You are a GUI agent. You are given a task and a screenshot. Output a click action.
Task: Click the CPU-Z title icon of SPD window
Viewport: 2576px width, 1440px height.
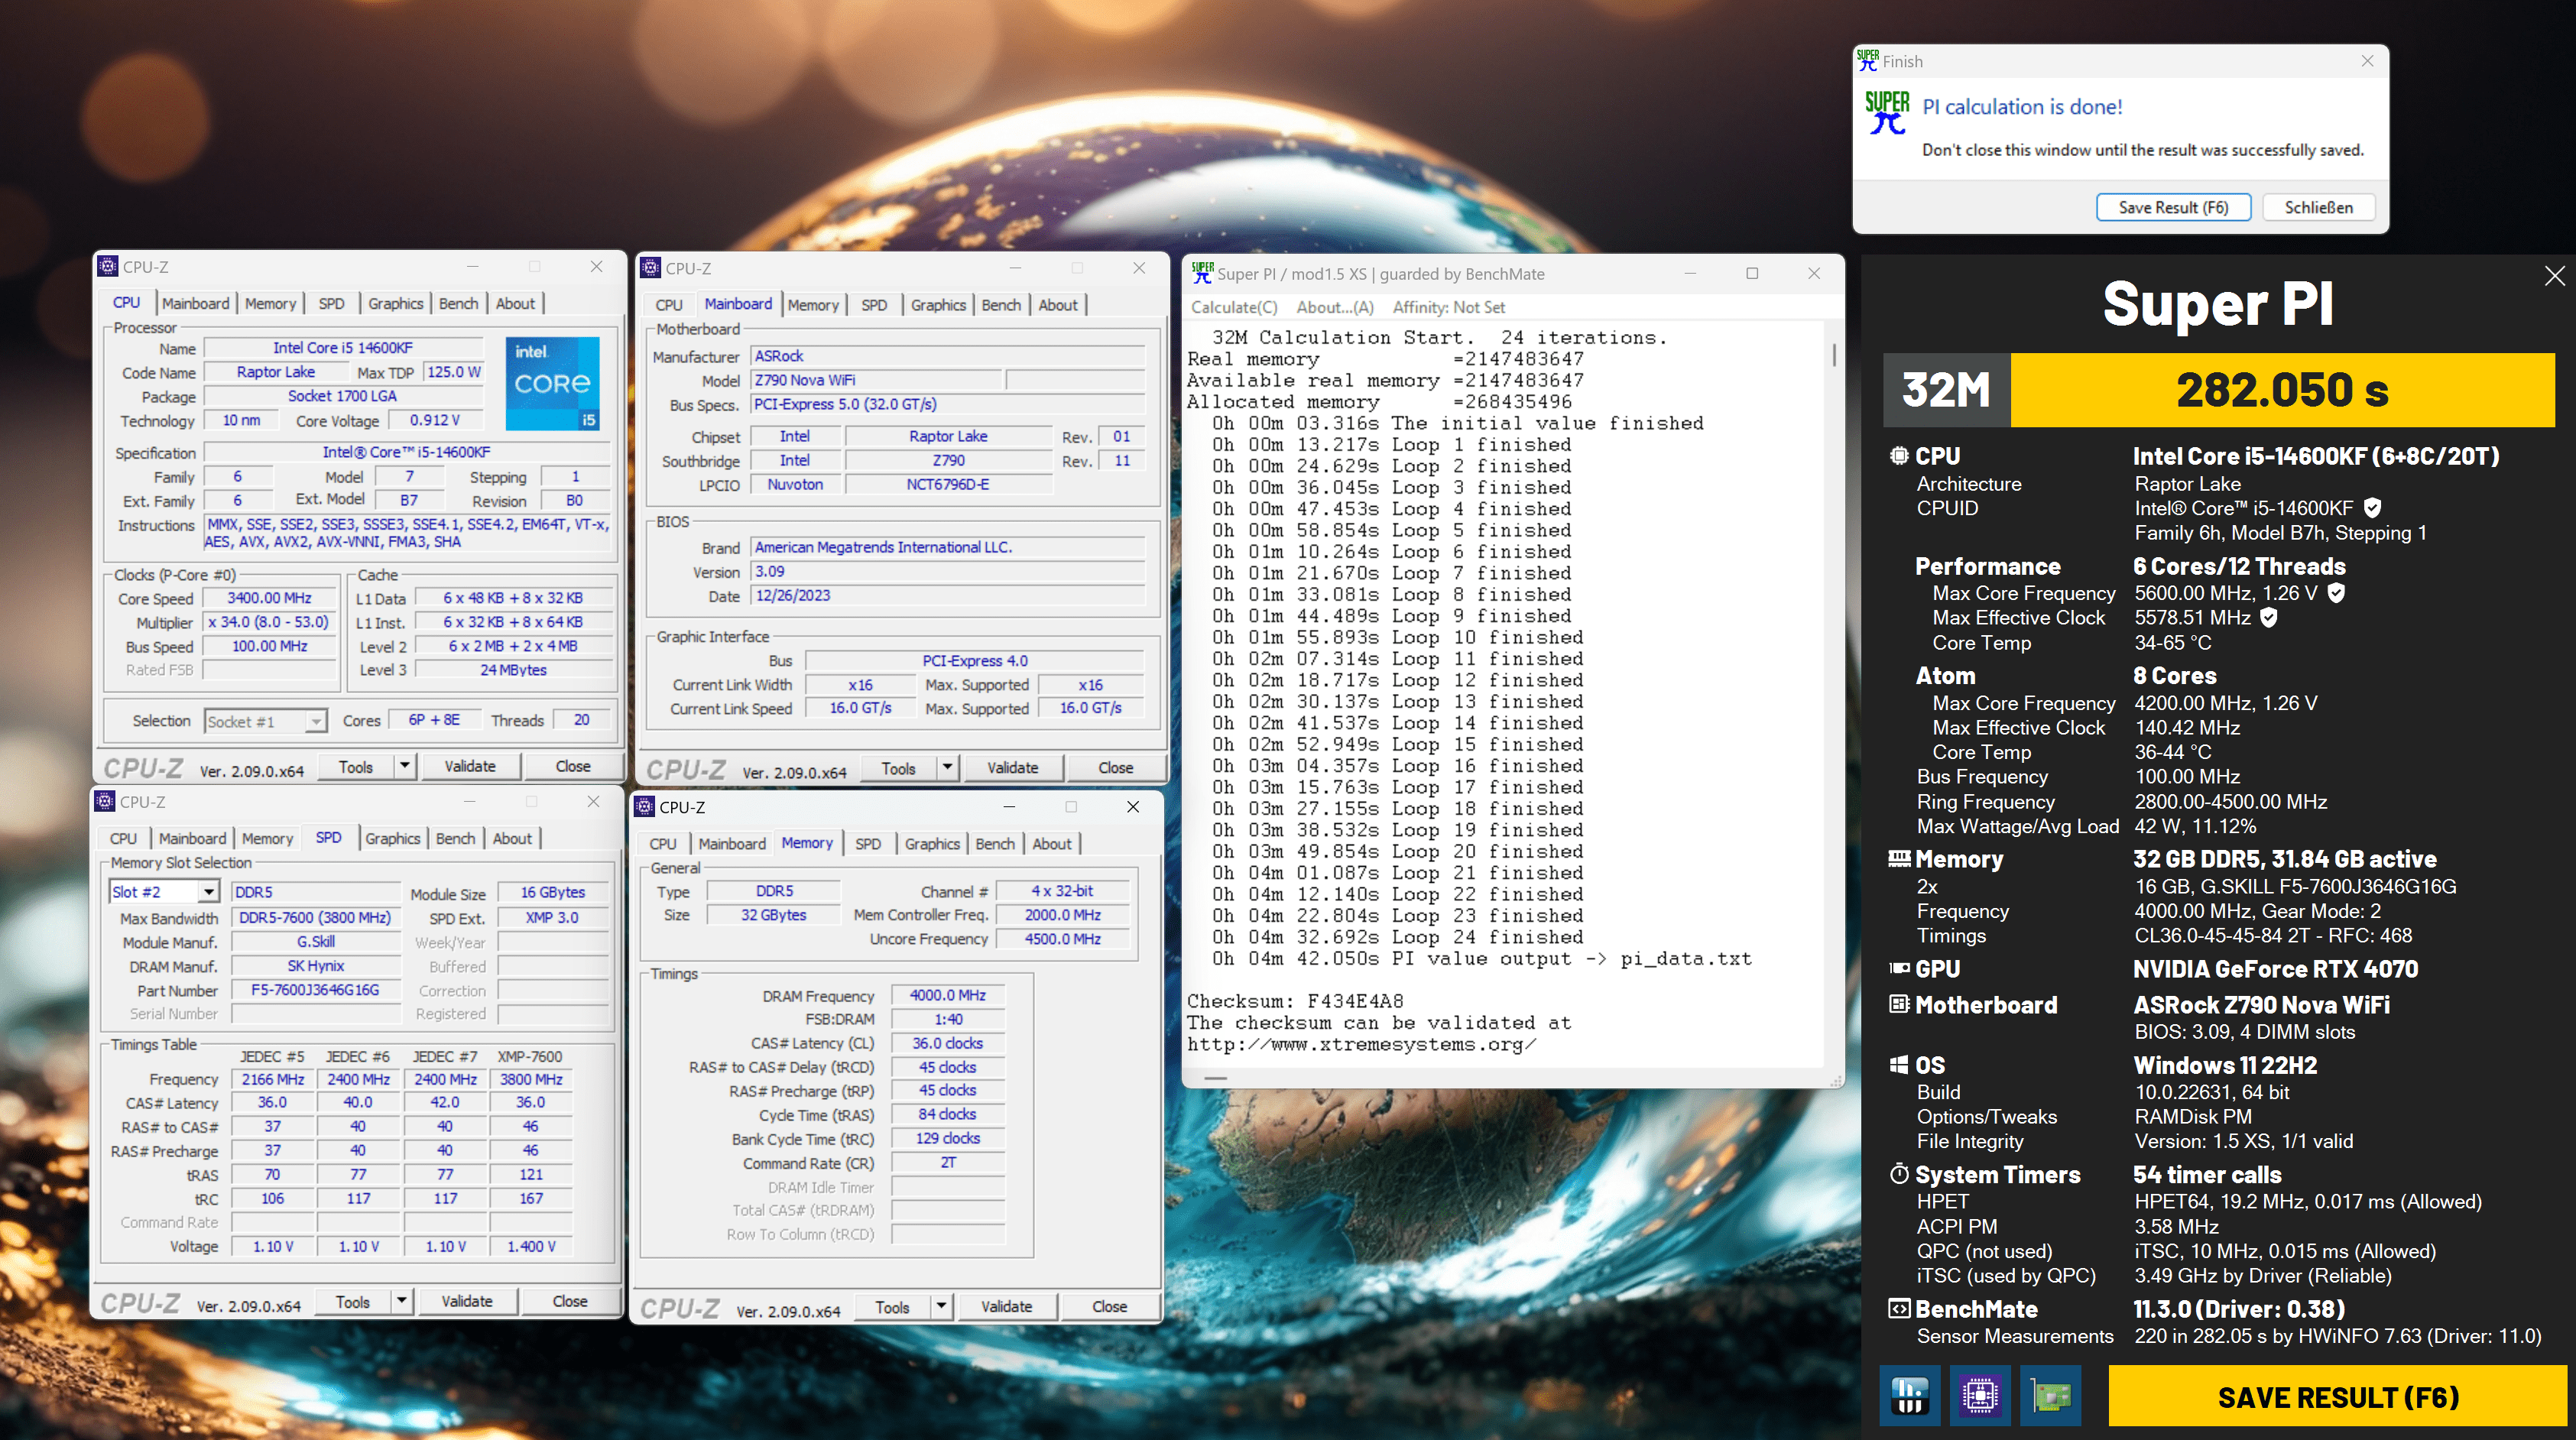(105, 802)
